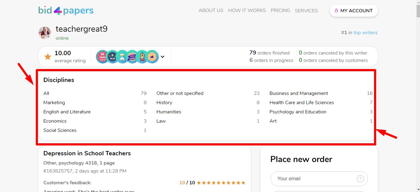Click the 'Depression in School Teachers' title
The height and width of the screenshot is (192, 420).
87,153
